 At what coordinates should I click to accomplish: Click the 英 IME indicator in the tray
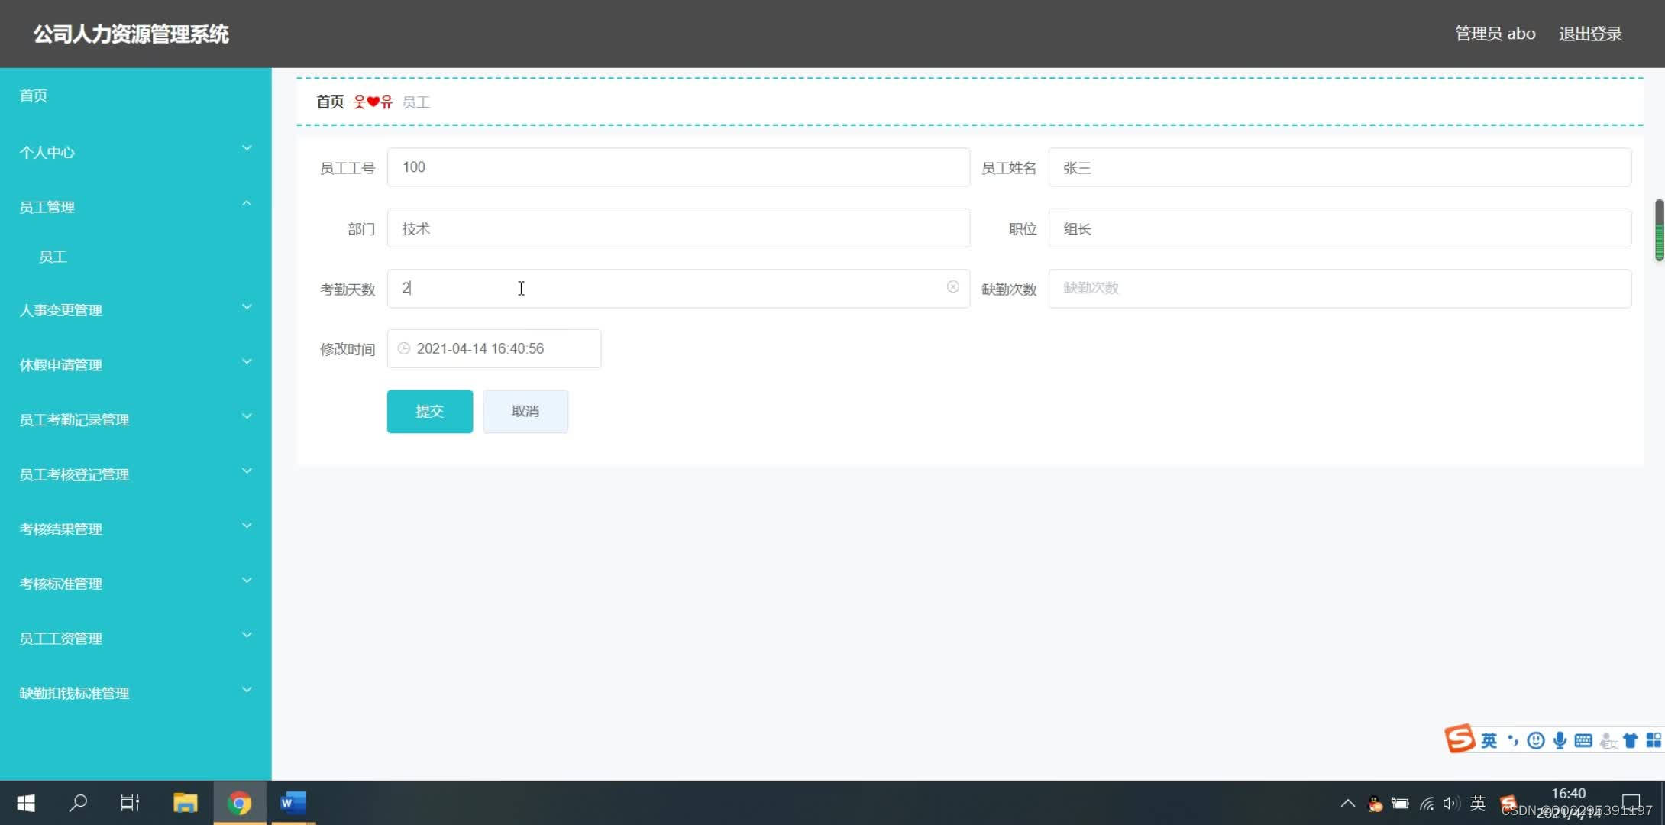click(x=1478, y=804)
